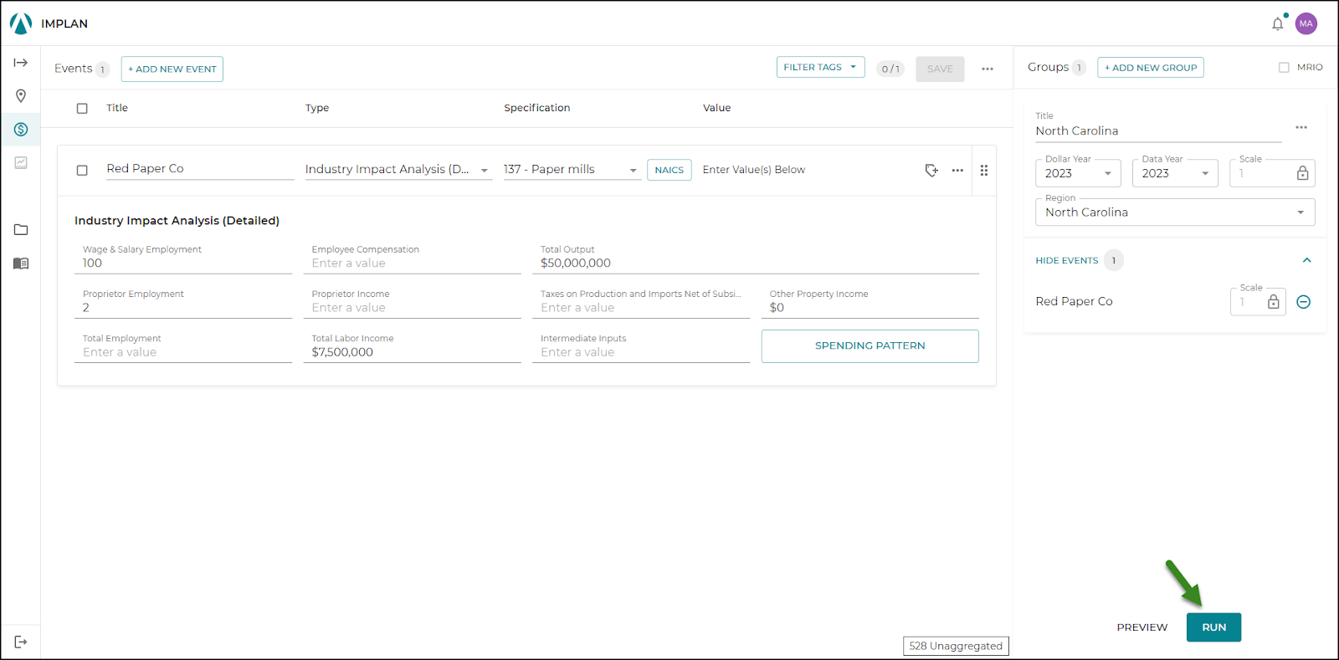Click the 0/1 selected events counter
Viewport: 1339px width, 660px height.
(890, 69)
